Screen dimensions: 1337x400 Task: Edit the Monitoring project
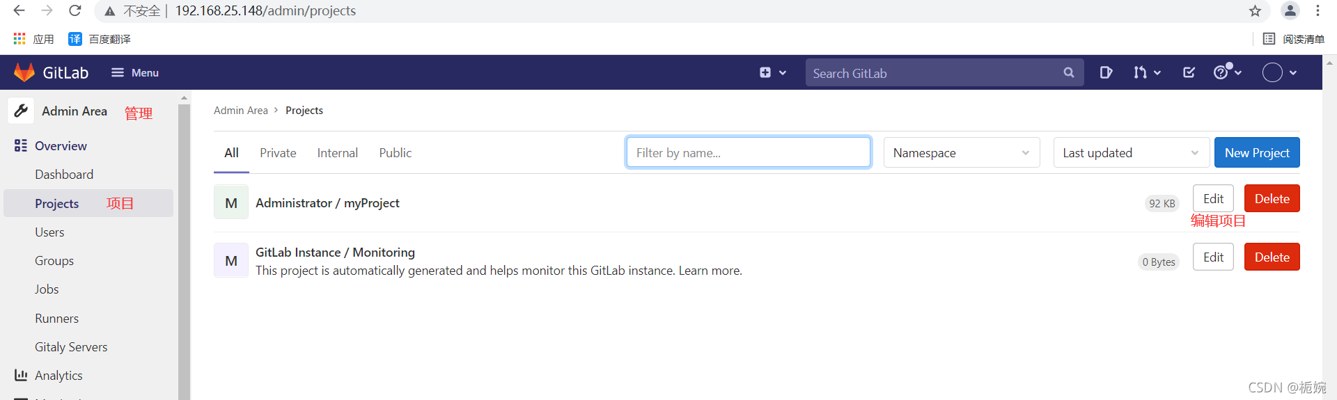(x=1213, y=257)
